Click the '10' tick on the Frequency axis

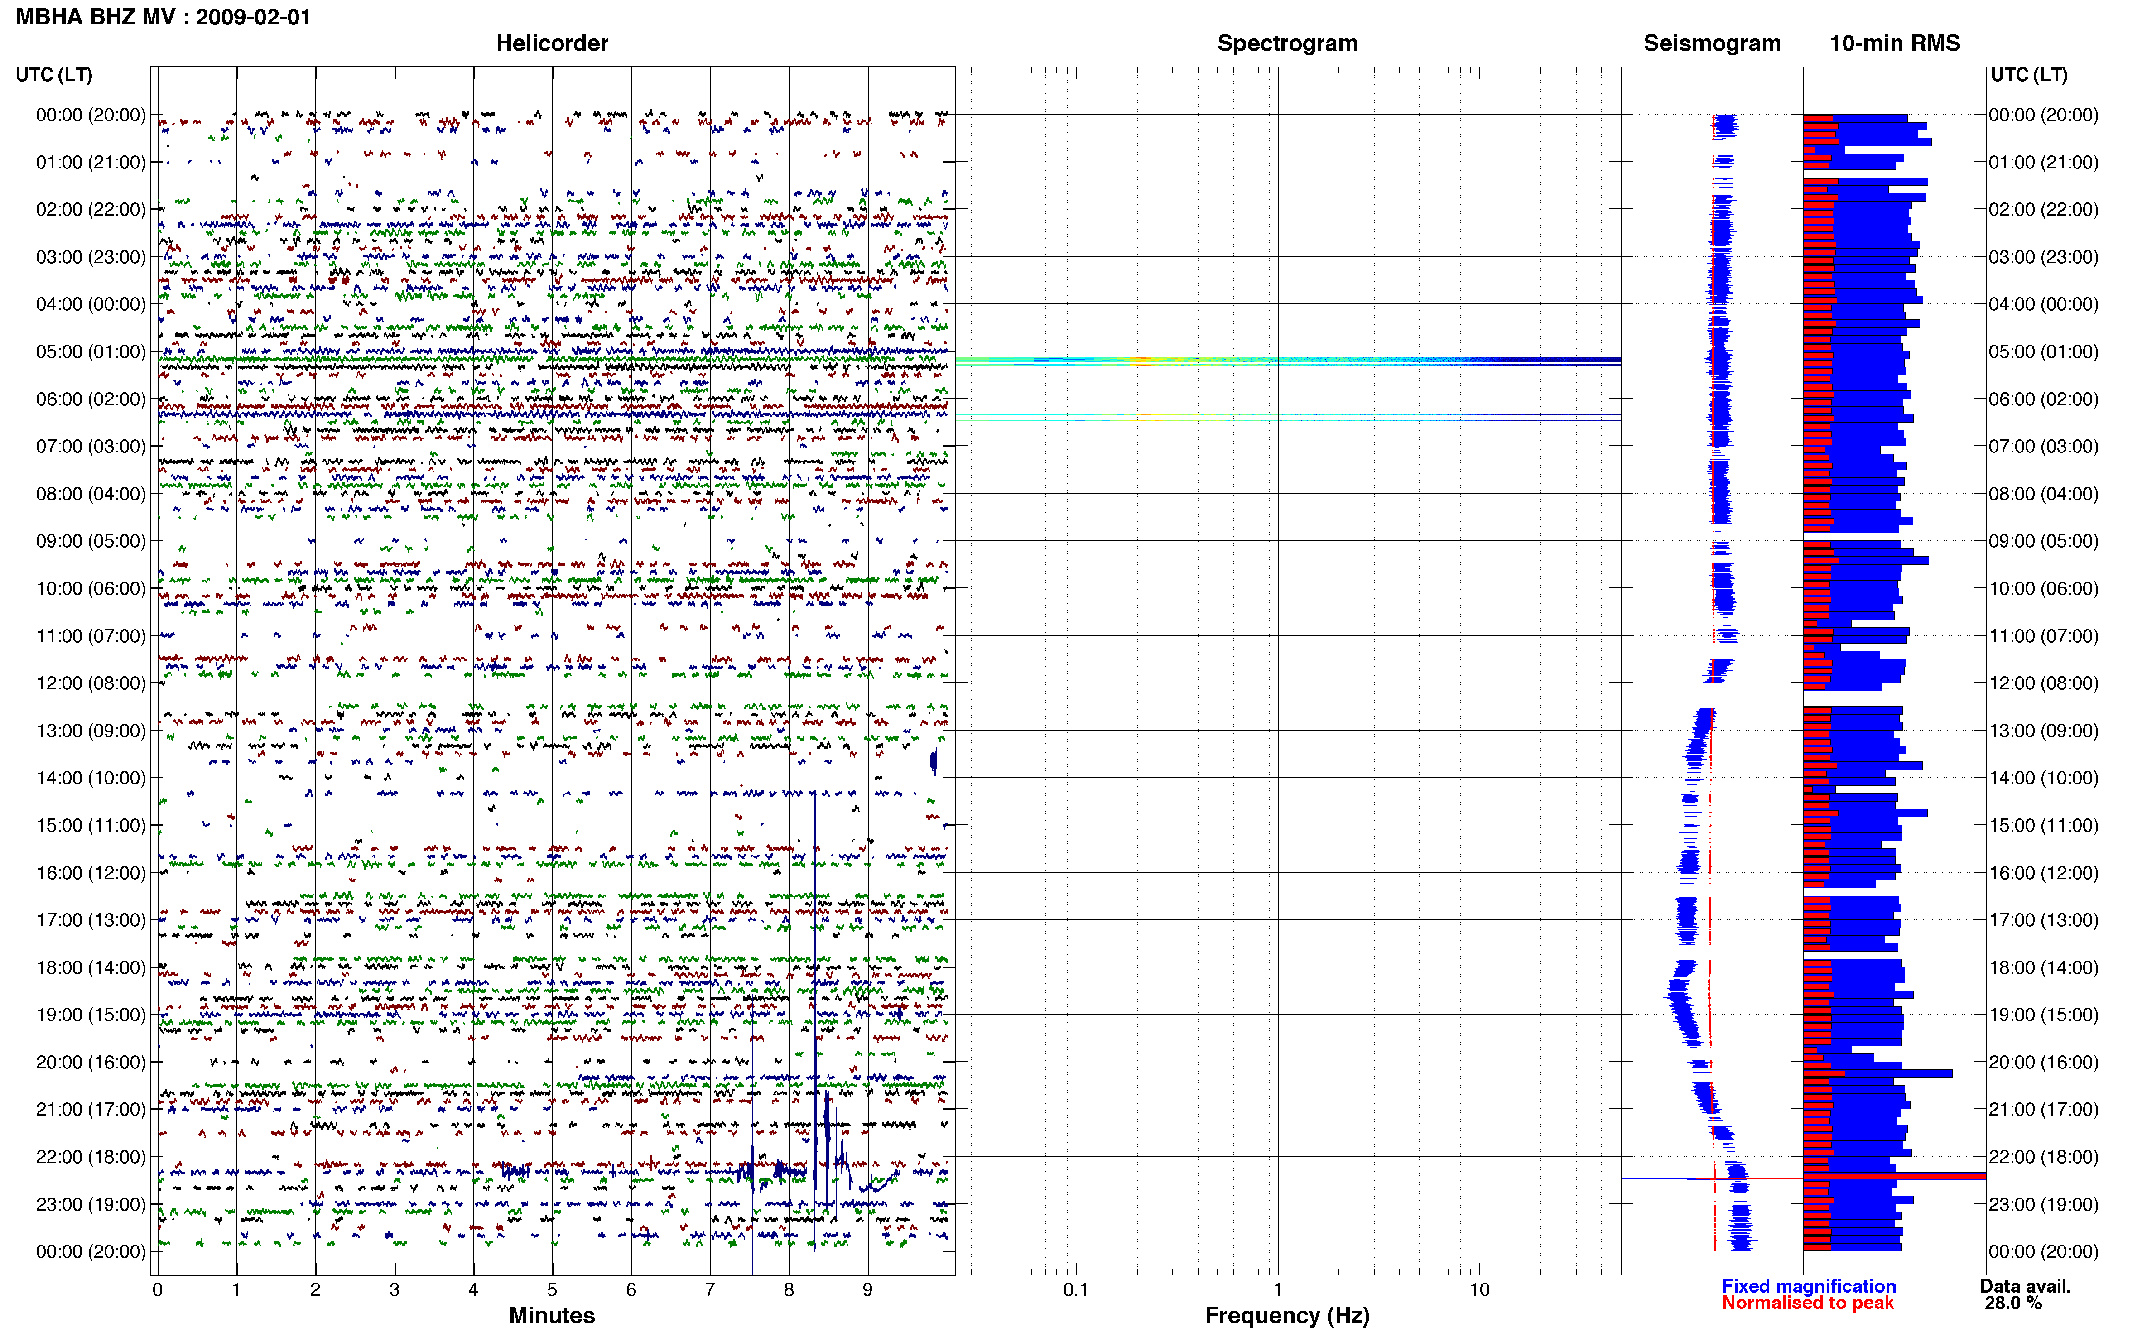point(1479,1290)
